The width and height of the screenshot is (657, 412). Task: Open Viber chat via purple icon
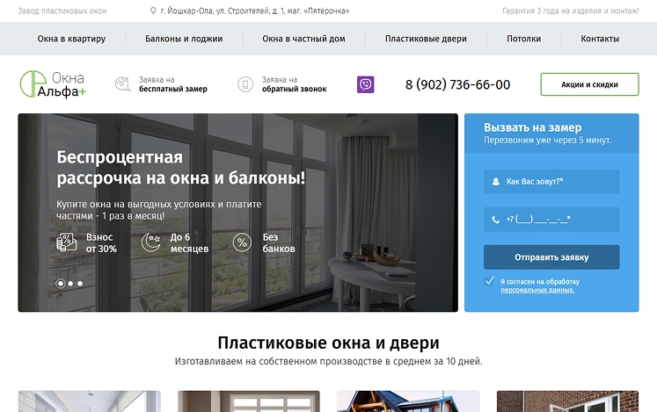365,84
